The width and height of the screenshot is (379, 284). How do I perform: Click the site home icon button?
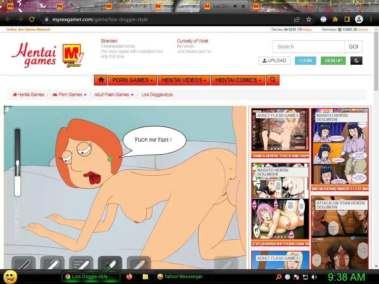point(101,80)
